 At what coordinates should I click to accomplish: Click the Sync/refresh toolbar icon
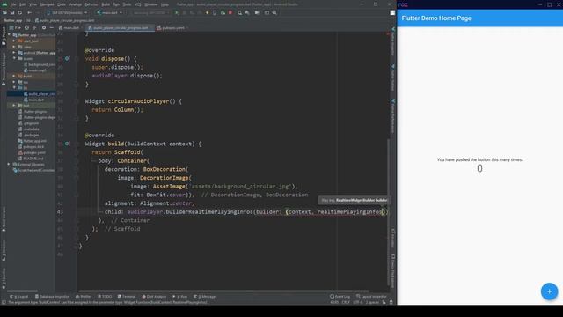(x=19, y=12)
